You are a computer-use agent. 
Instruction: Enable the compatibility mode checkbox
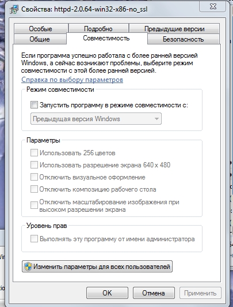34,105
